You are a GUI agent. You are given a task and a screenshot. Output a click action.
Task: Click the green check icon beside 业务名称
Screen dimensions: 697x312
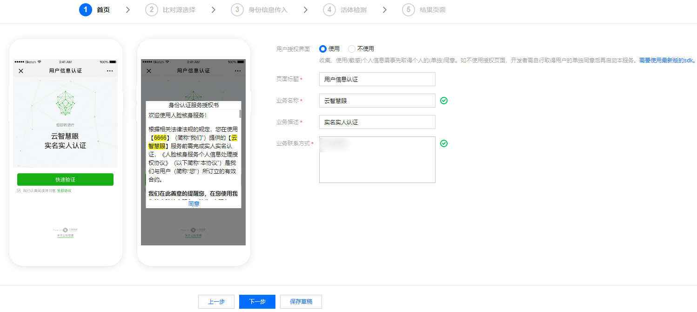(444, 101)
